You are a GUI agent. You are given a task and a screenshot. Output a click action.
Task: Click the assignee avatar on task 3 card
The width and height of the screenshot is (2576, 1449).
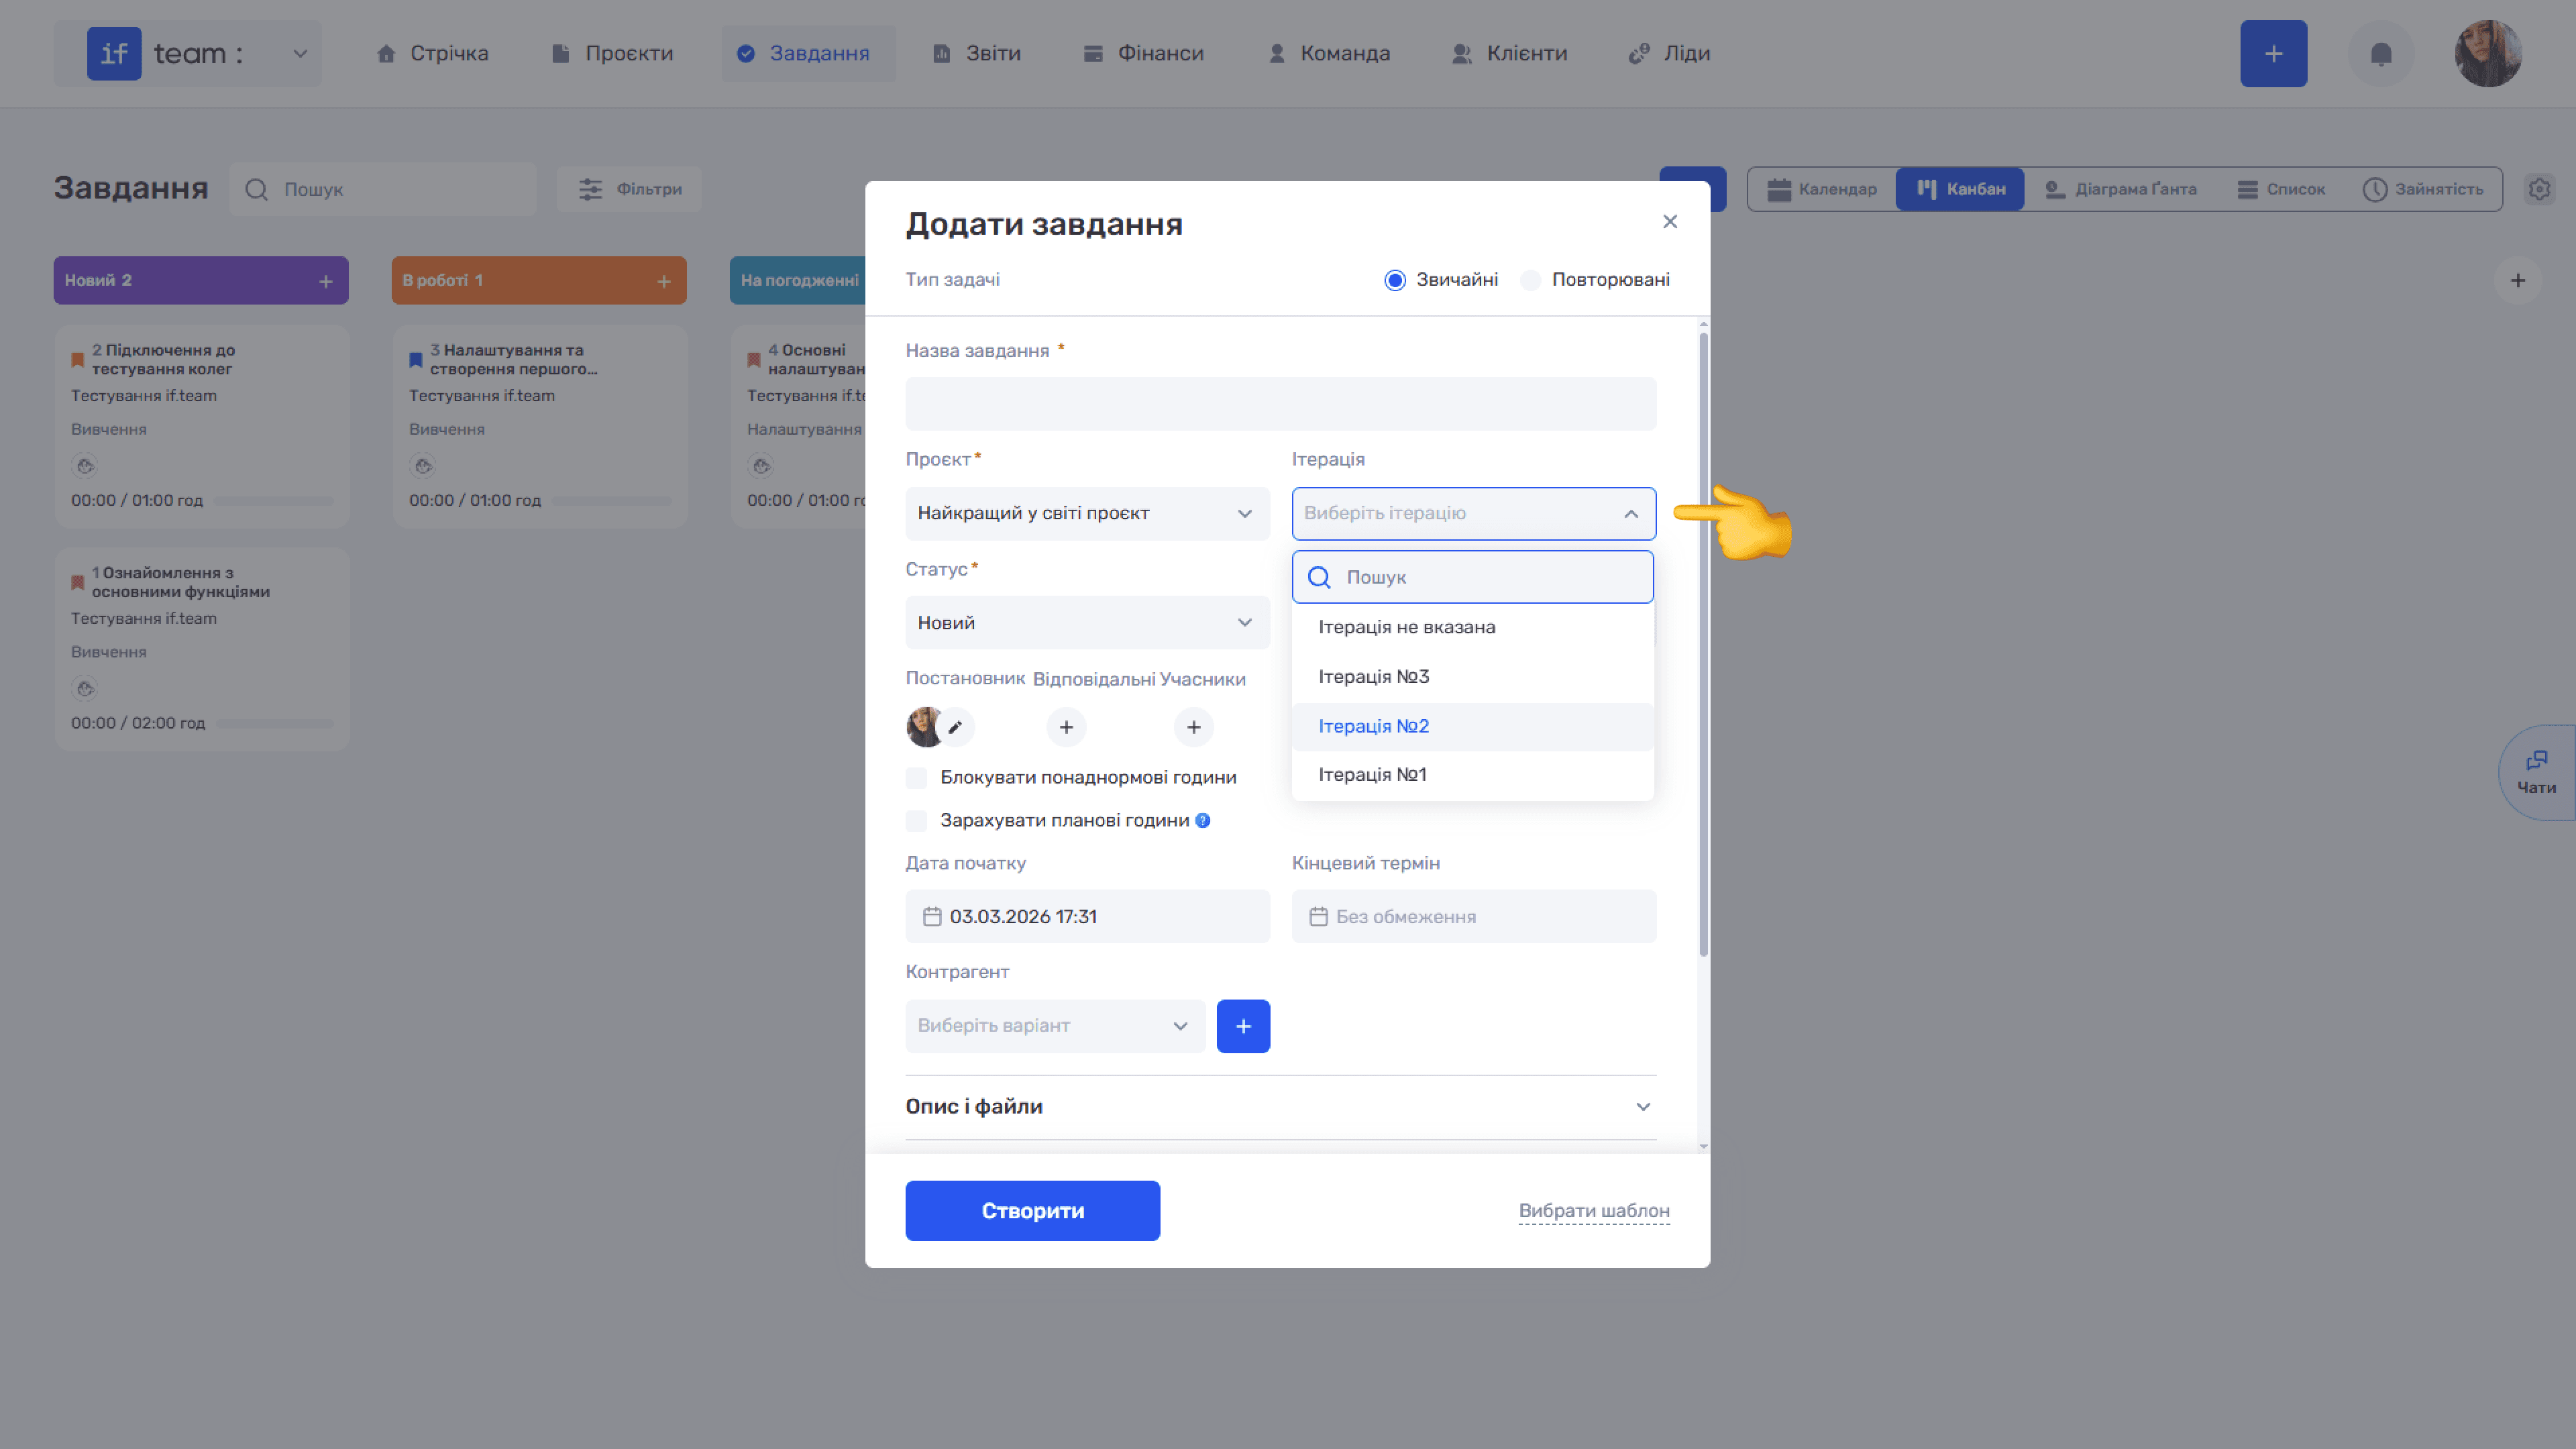423,466
